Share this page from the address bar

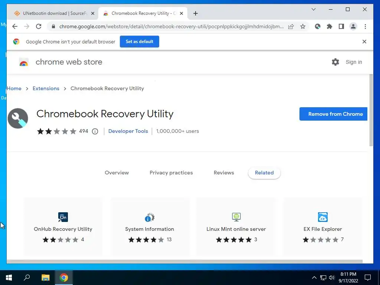(x=291, y=26)
